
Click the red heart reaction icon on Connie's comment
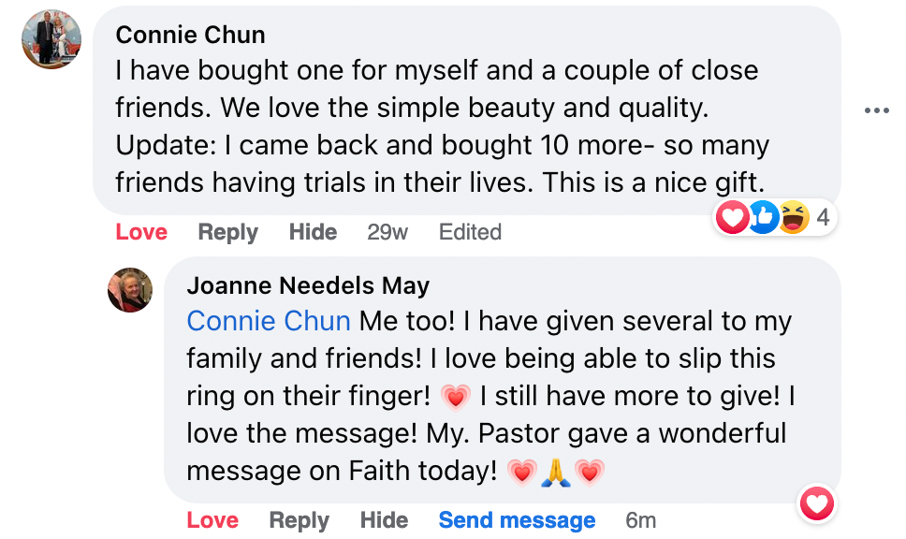coord(732,218)
